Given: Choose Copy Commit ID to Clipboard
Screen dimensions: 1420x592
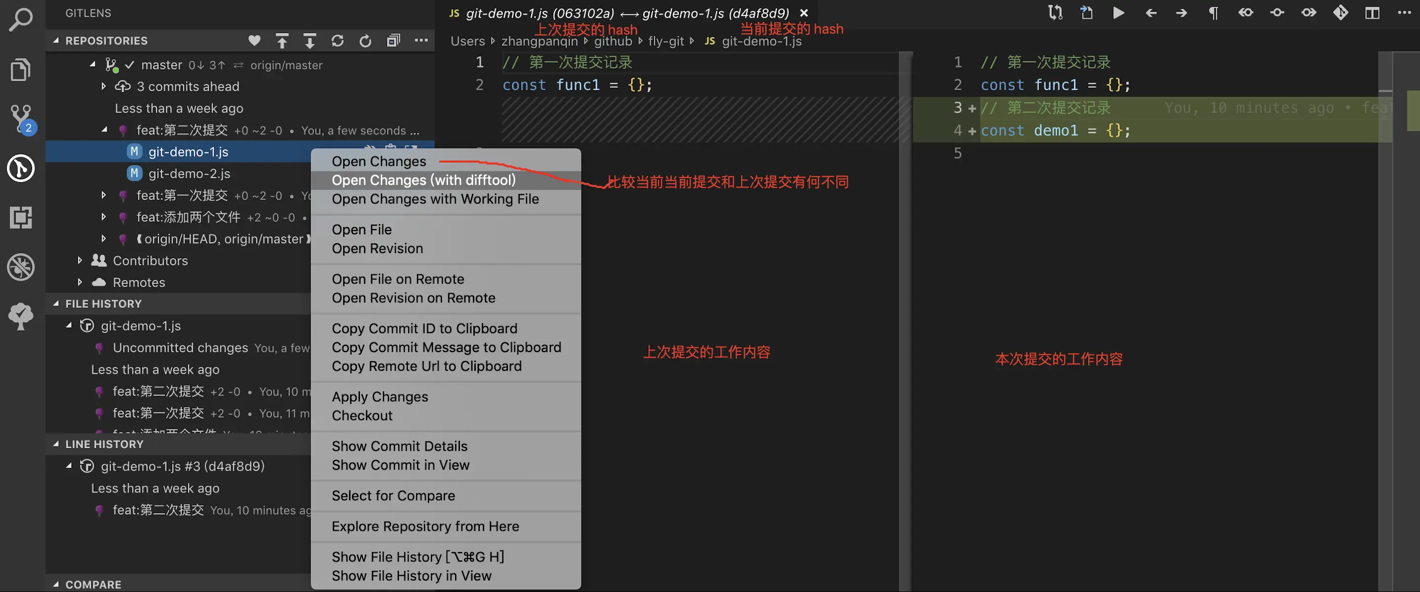Looking at the screenshot, I should (x=424, y=328).
